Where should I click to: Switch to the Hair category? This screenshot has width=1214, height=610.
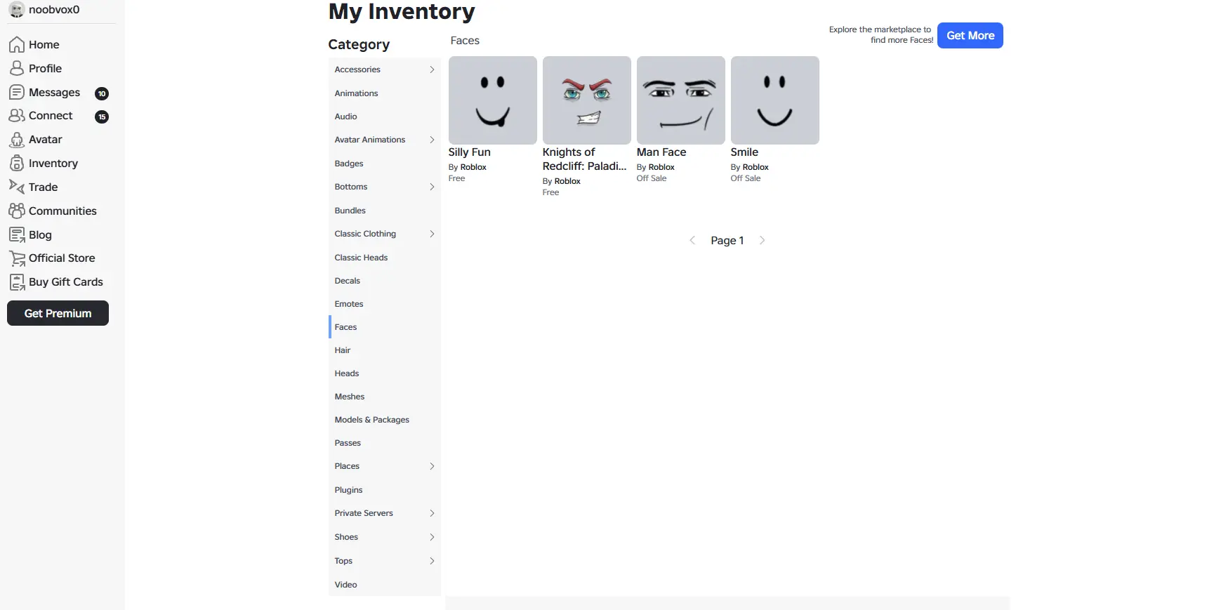343,350
